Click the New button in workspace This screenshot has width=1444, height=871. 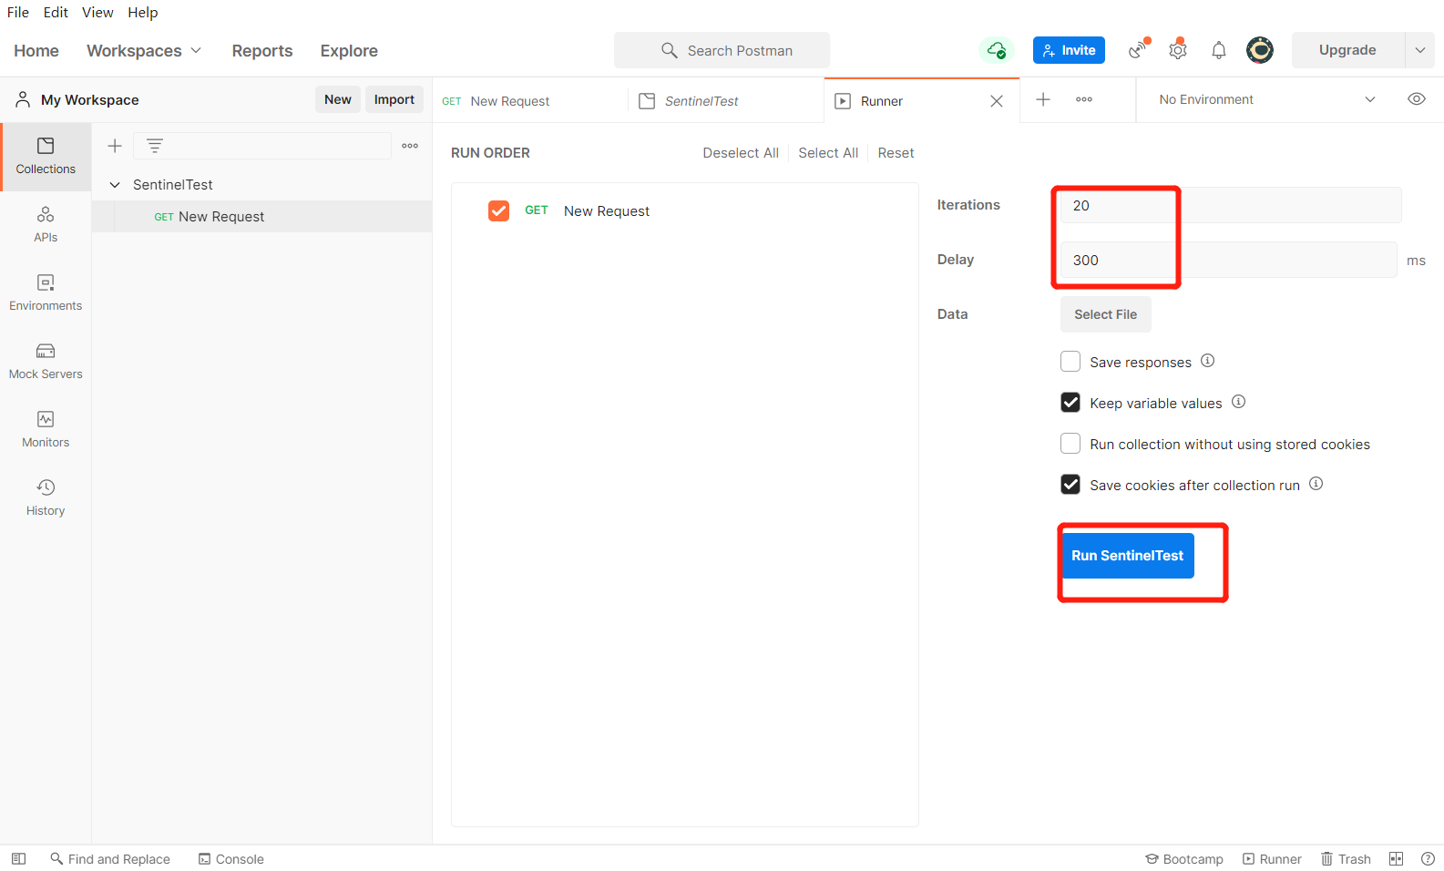click(x=338, y=99)
